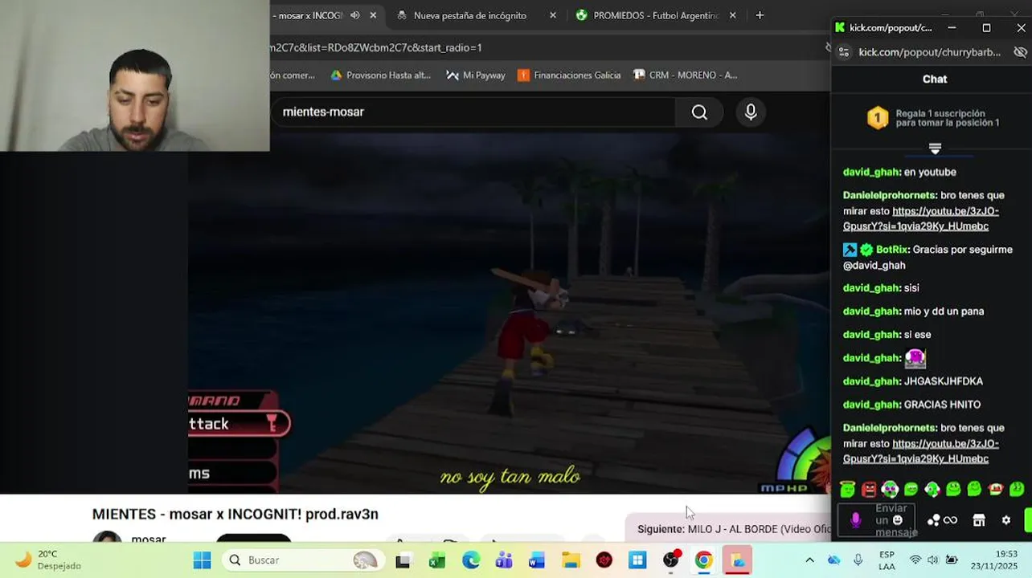
Task: Open the Windows Start menu
Action: point(202,560)
